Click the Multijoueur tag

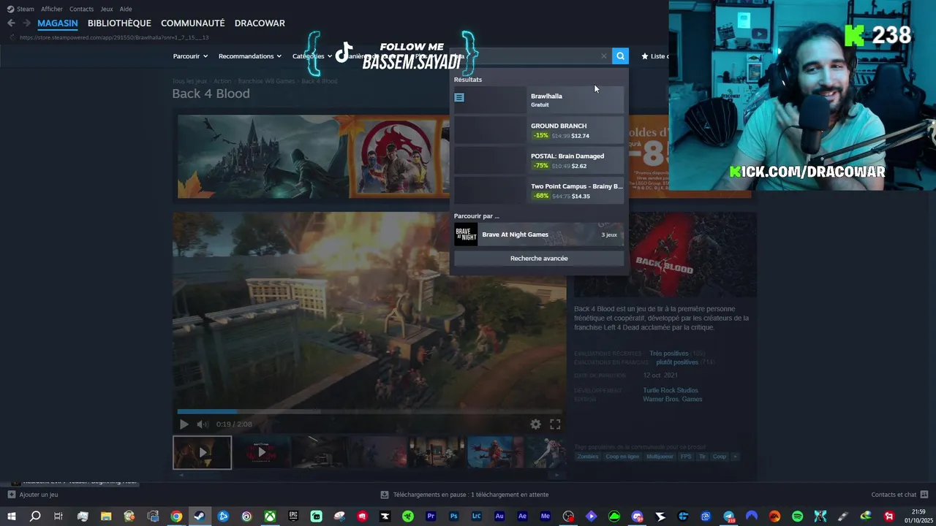tap(660, 457)
